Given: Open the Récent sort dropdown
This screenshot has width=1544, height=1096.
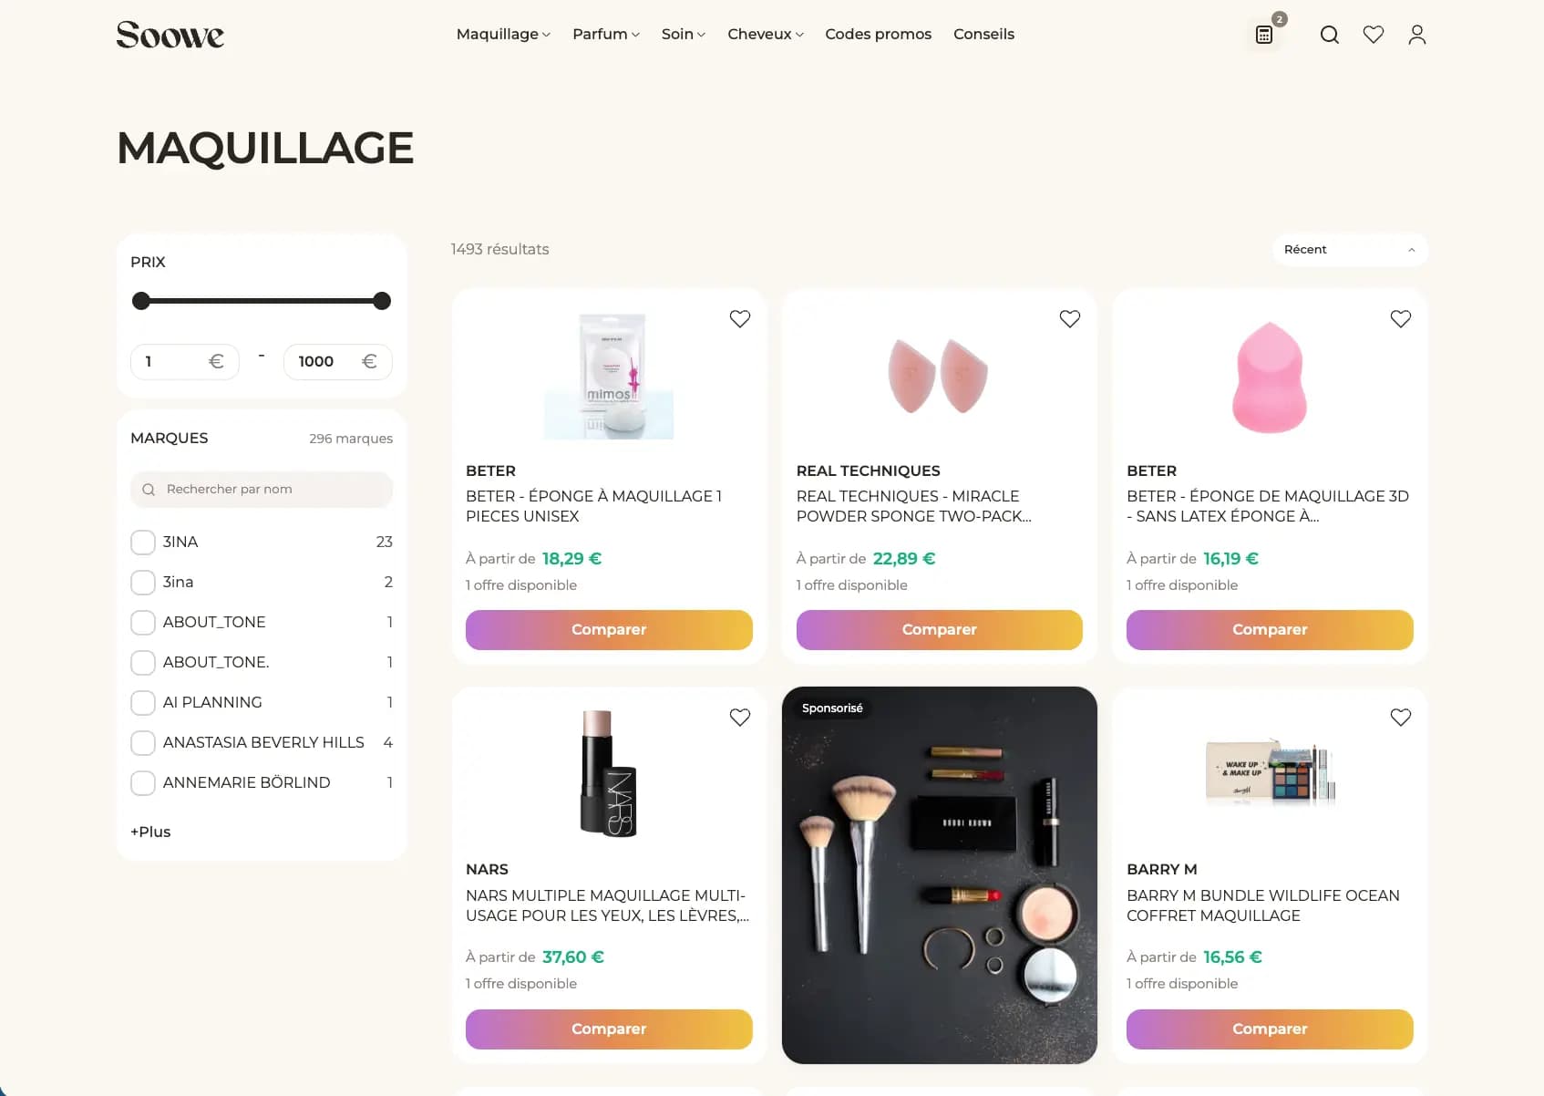Looking at the screenshot, I should point(1350,250).
